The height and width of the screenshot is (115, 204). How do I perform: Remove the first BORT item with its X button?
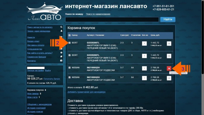pos(169,44)
